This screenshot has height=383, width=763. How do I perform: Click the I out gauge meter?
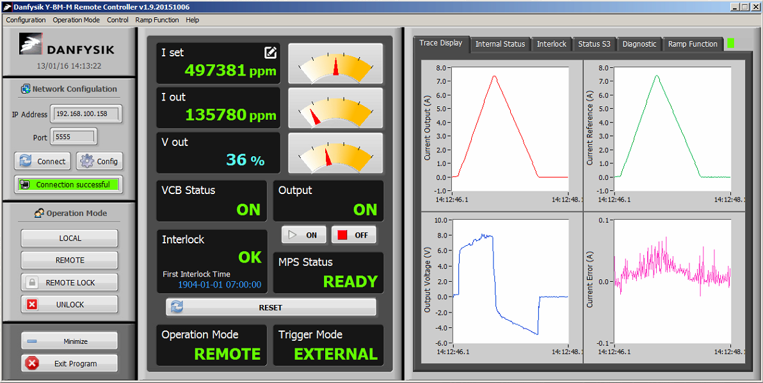(x=336, y=108)
